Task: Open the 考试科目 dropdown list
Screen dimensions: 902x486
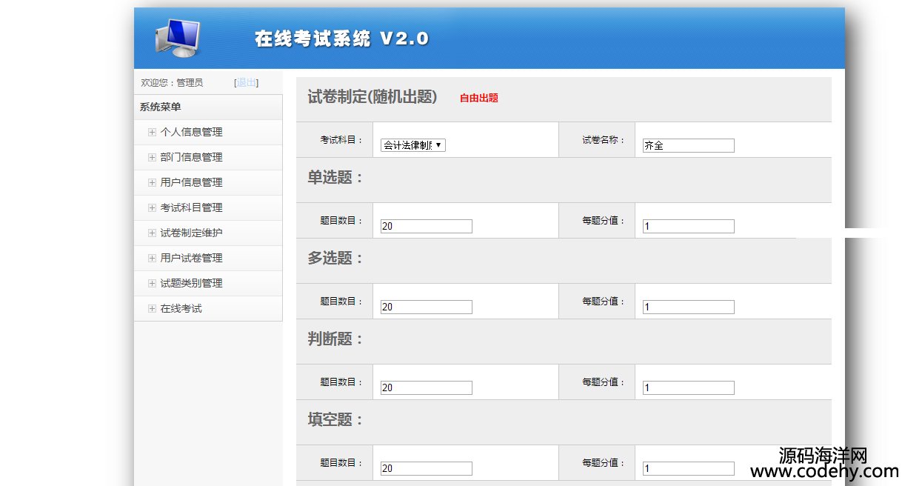Action: (412, 146)
